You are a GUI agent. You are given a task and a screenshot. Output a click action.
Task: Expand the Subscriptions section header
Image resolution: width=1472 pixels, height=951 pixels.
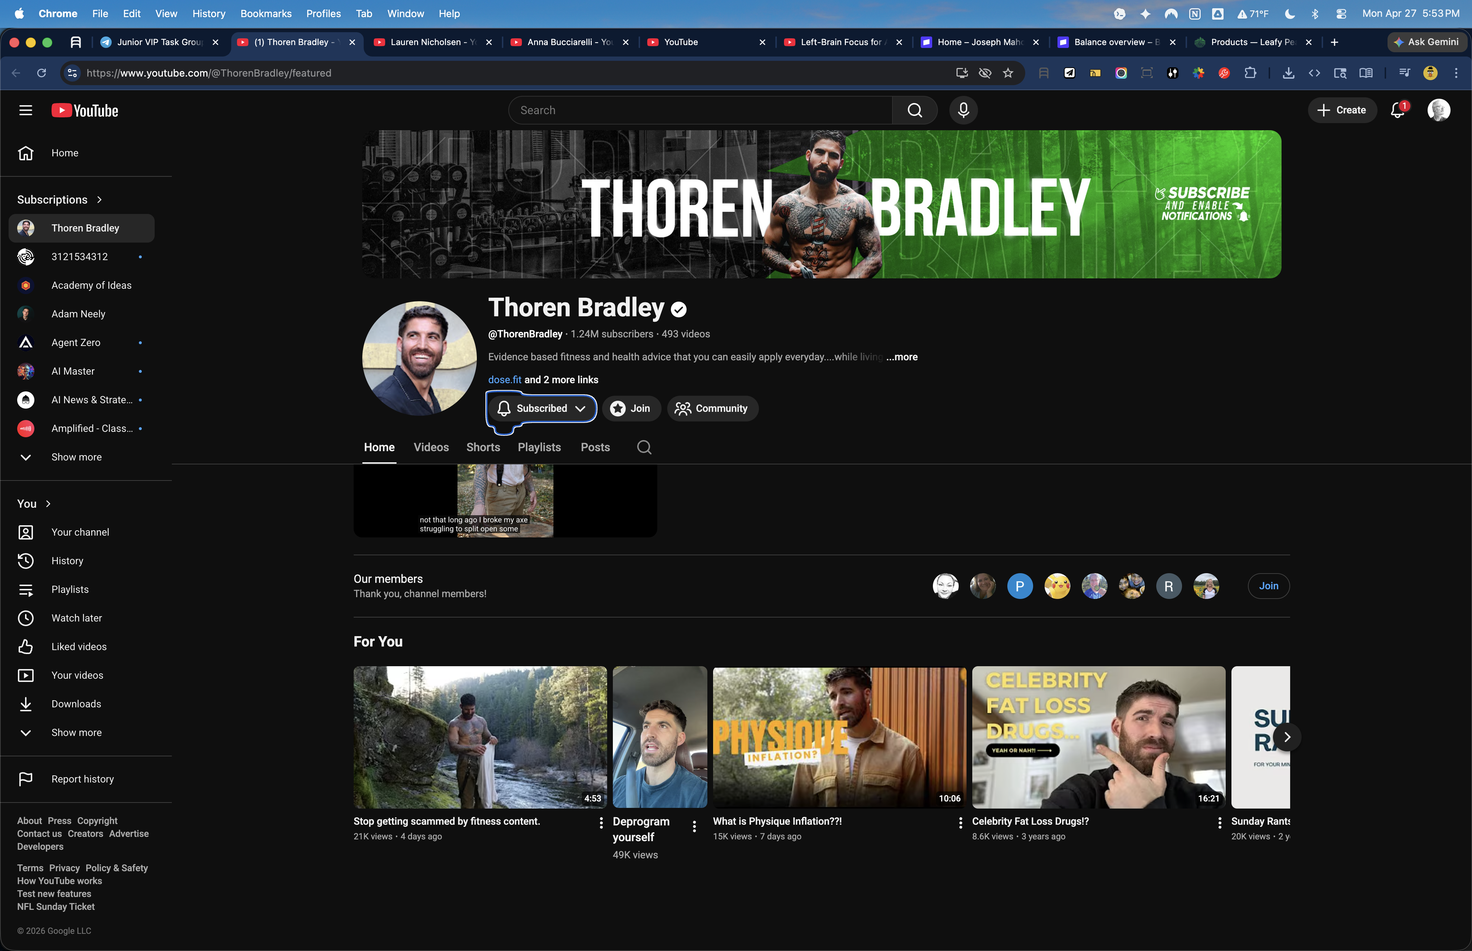point(60,199)
